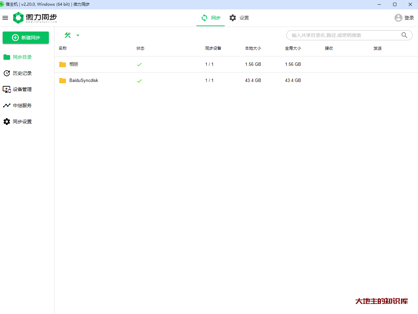Viewport: 418px width, 314px height.
Task: Click the 同步目录 folder icon
Action: 7,57
